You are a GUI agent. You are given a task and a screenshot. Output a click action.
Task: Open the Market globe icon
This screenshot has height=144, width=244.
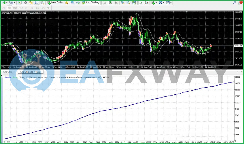tap(78, 3)
